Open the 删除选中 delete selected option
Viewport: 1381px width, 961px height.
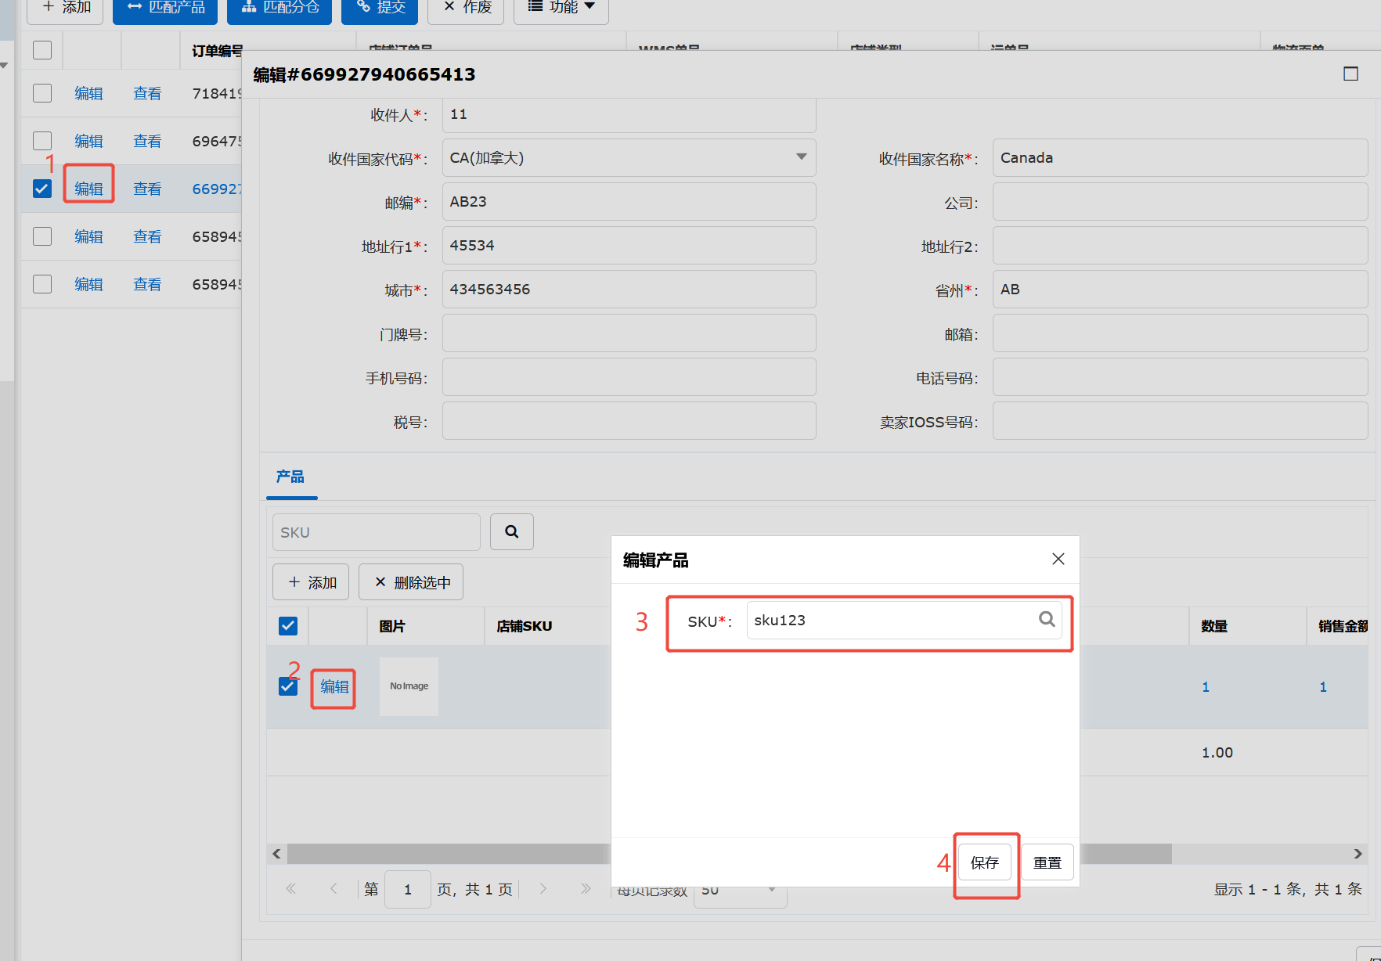(x=410, y=581)
